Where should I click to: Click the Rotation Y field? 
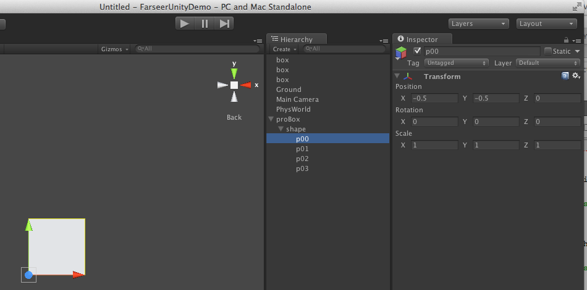[x=496, y=122]
